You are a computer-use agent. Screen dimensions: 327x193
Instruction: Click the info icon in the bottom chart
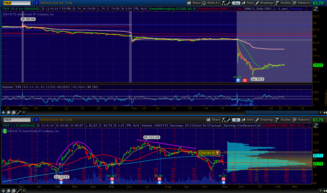point(4,131)
